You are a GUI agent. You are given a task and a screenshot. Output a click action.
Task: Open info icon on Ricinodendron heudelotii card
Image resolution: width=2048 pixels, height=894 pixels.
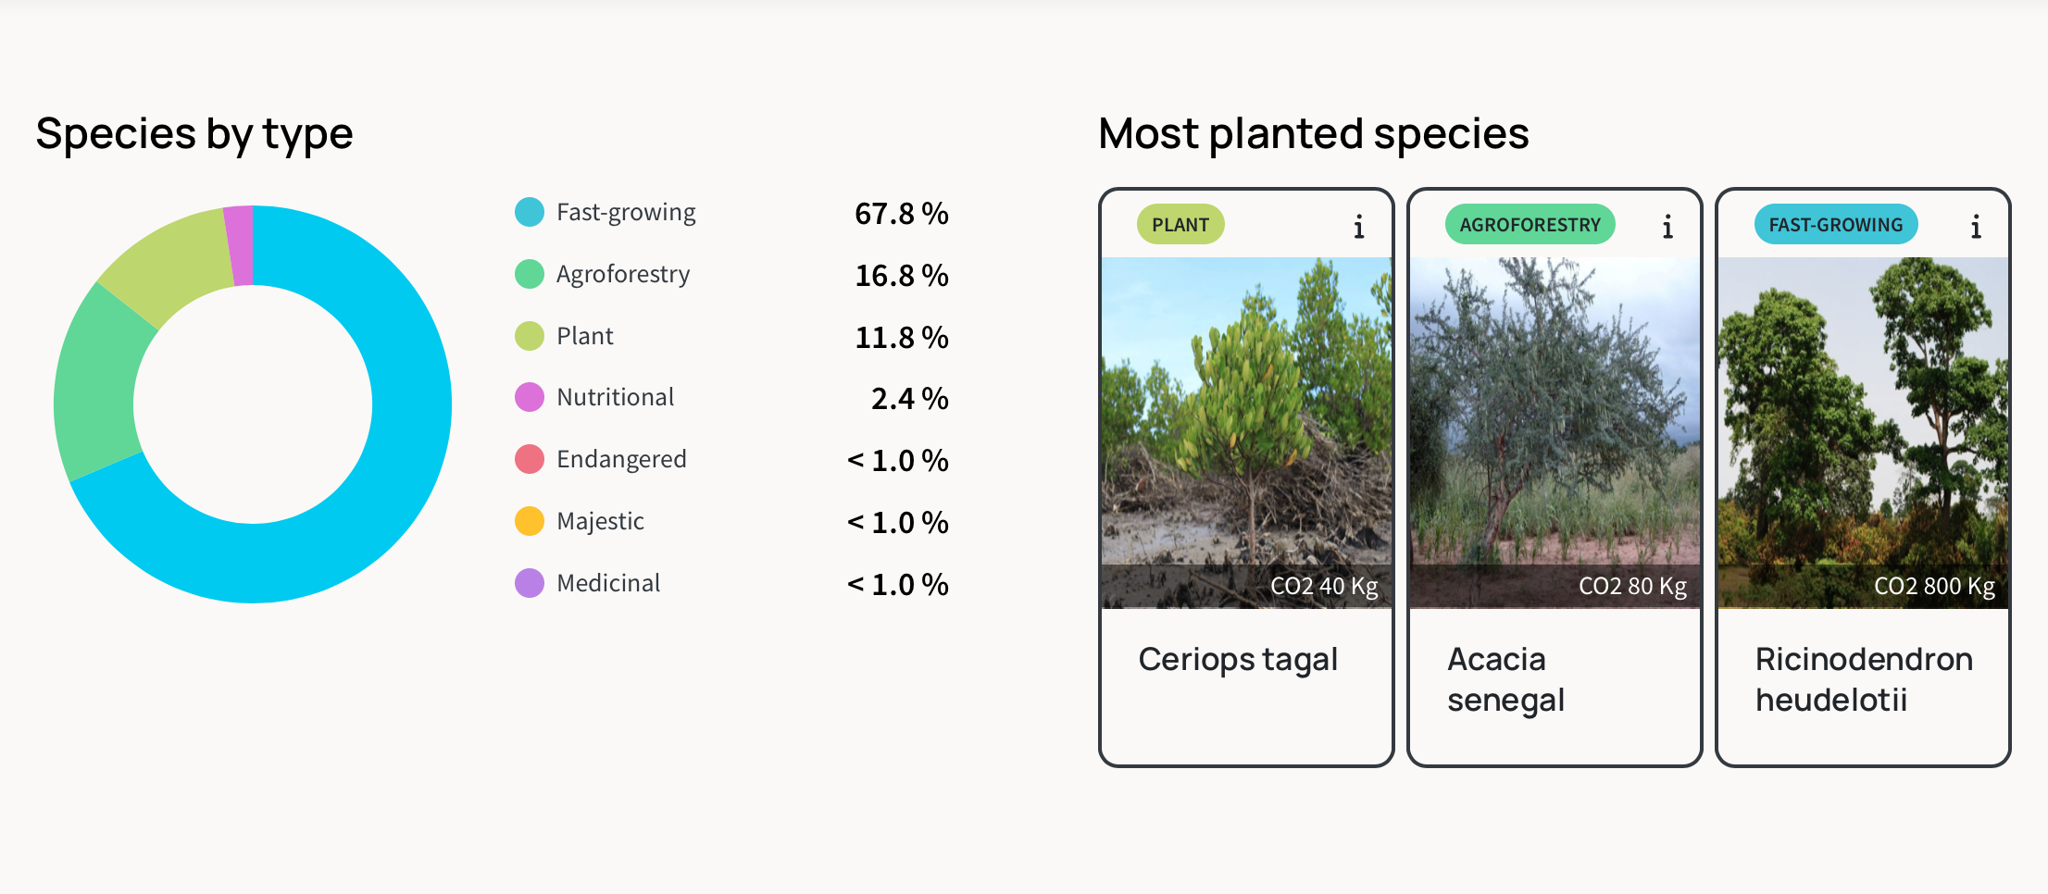(1975, 226)
